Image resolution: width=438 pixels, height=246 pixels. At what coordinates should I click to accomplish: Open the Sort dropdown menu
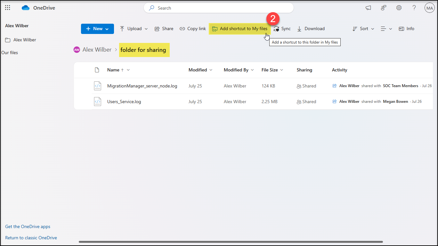click(363, 29)
